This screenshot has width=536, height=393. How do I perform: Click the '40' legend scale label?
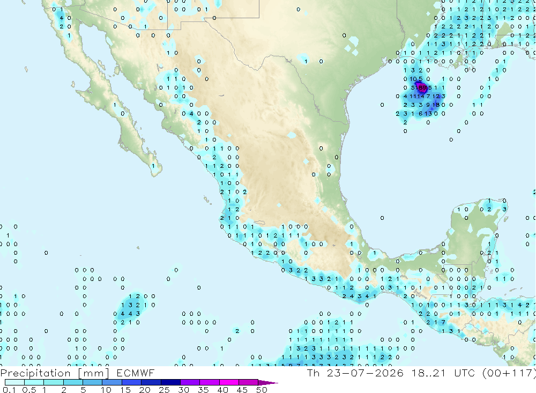coord(222,390)
